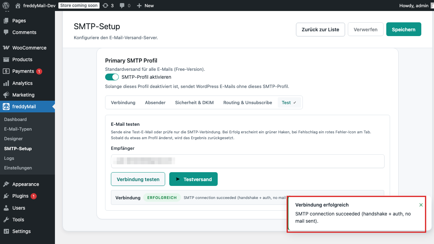Open the comments bubble icon in admin bar
The height and width of the screenshot is (244, 434).
[x=122, y=6]
